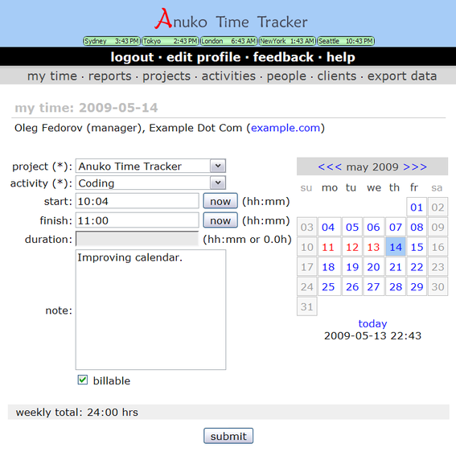Select May 05 in calendar
Viewport: 456px width, 452px height.
pos(352,227)
